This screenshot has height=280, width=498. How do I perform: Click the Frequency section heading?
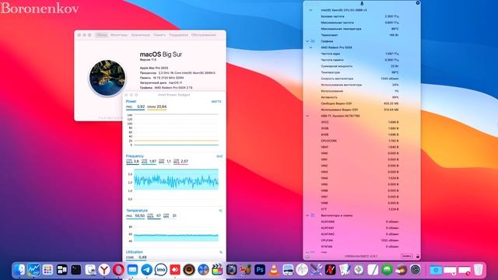point(135,156)
